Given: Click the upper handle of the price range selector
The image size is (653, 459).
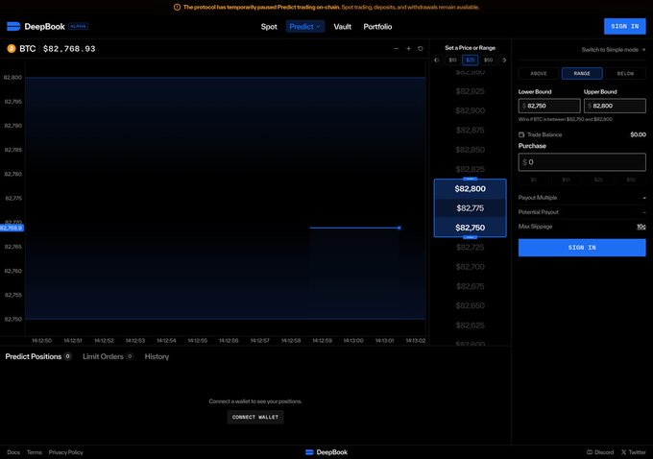Looking at the screenshot, I should point(470,179).
